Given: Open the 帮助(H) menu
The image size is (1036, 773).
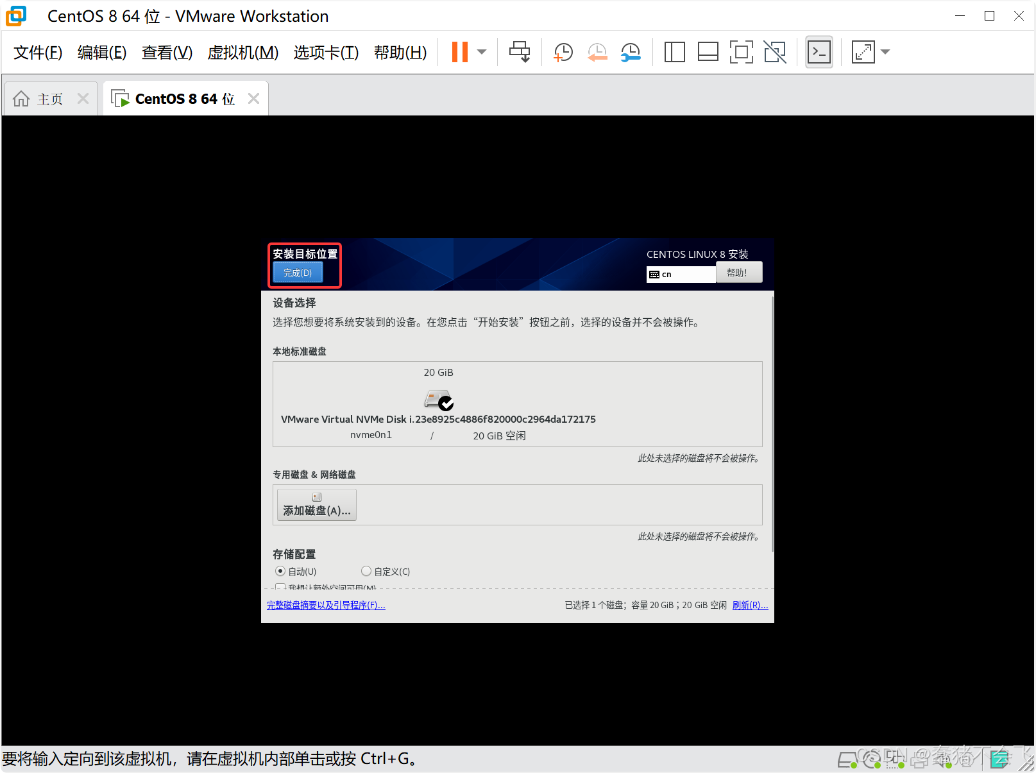Looking at the screenshot, I should click(400, 53).
